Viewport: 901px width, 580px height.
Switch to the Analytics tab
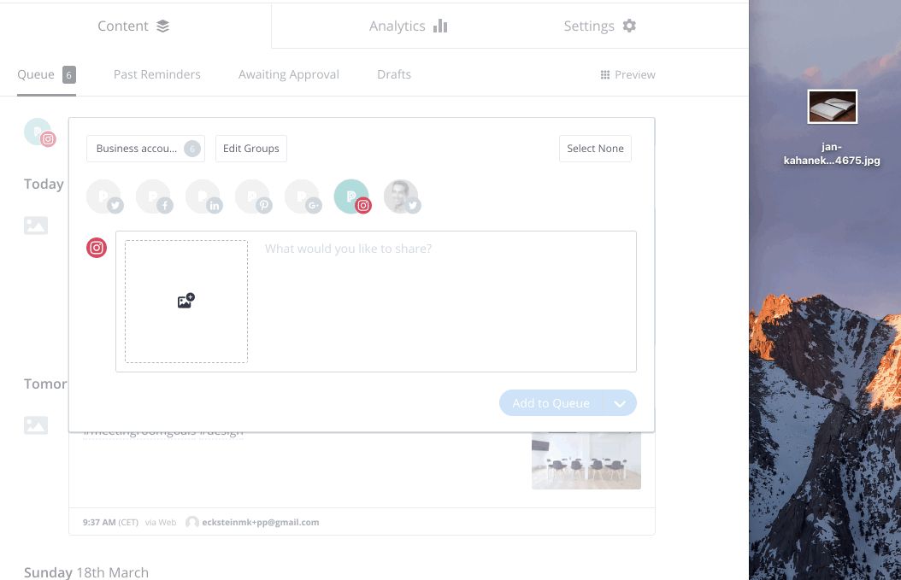408,26
